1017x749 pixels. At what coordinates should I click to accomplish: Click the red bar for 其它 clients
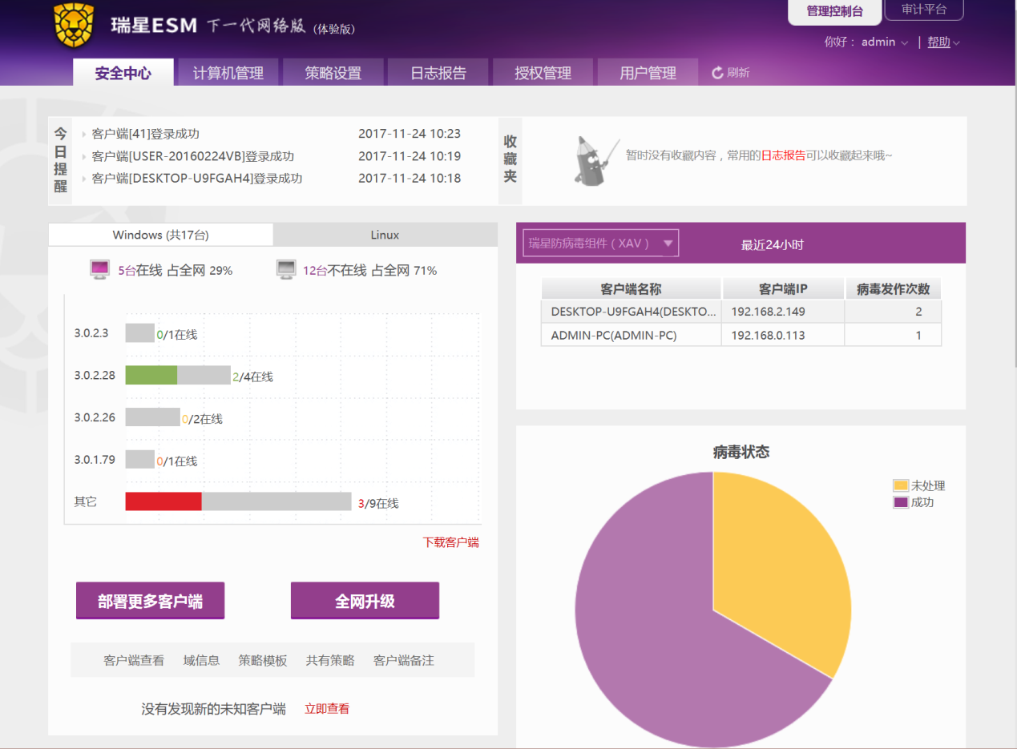click(x=163, y=501)
